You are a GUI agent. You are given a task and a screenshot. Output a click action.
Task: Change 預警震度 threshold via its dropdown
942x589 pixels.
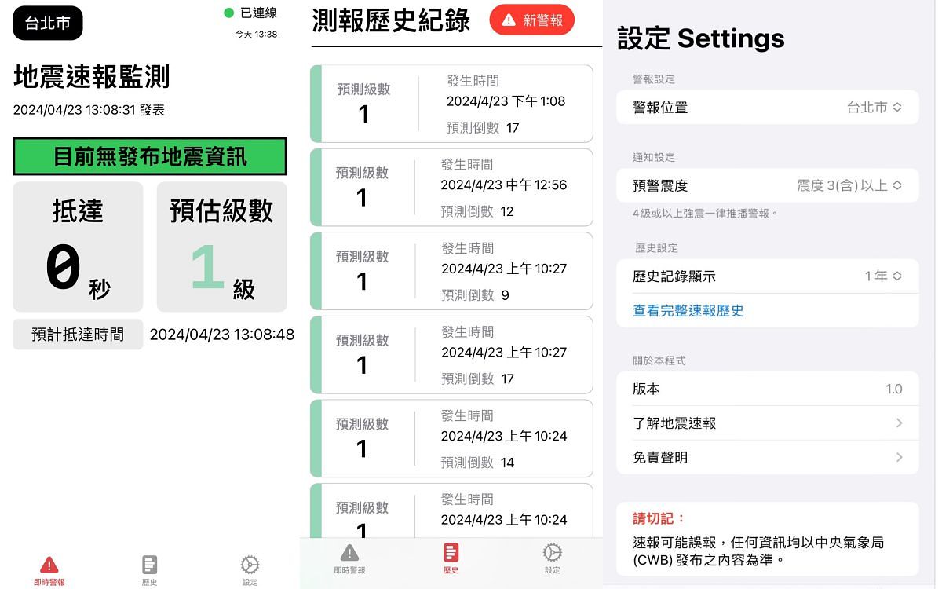pyautogui.click(x=849, y=186)
